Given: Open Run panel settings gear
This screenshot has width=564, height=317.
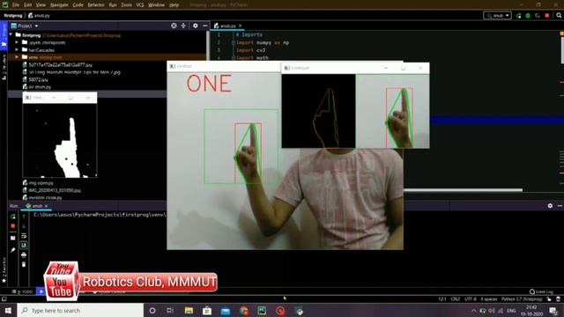Looking at the screenshot, I should click(550, 205).
